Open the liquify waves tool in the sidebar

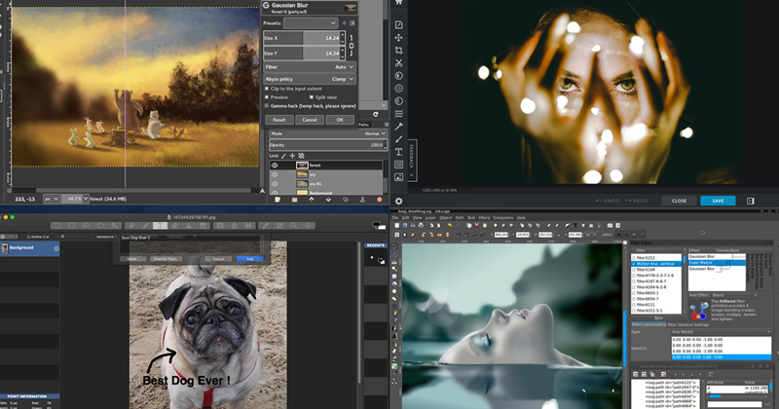398,114
